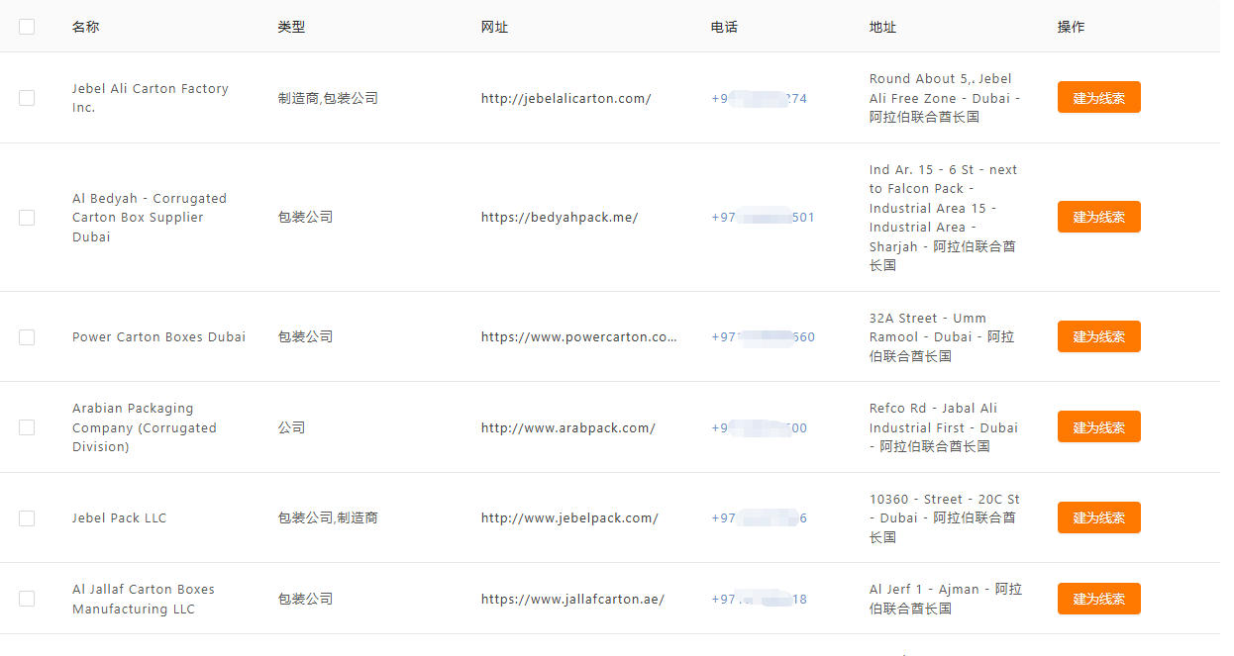Click Al Jallaf phone number ending 18
The height and width of the screenshot is (656, 1234).
[x=759, y=599]
